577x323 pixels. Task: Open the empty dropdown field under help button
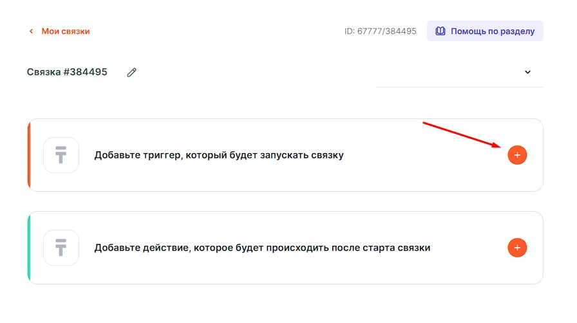451,72
